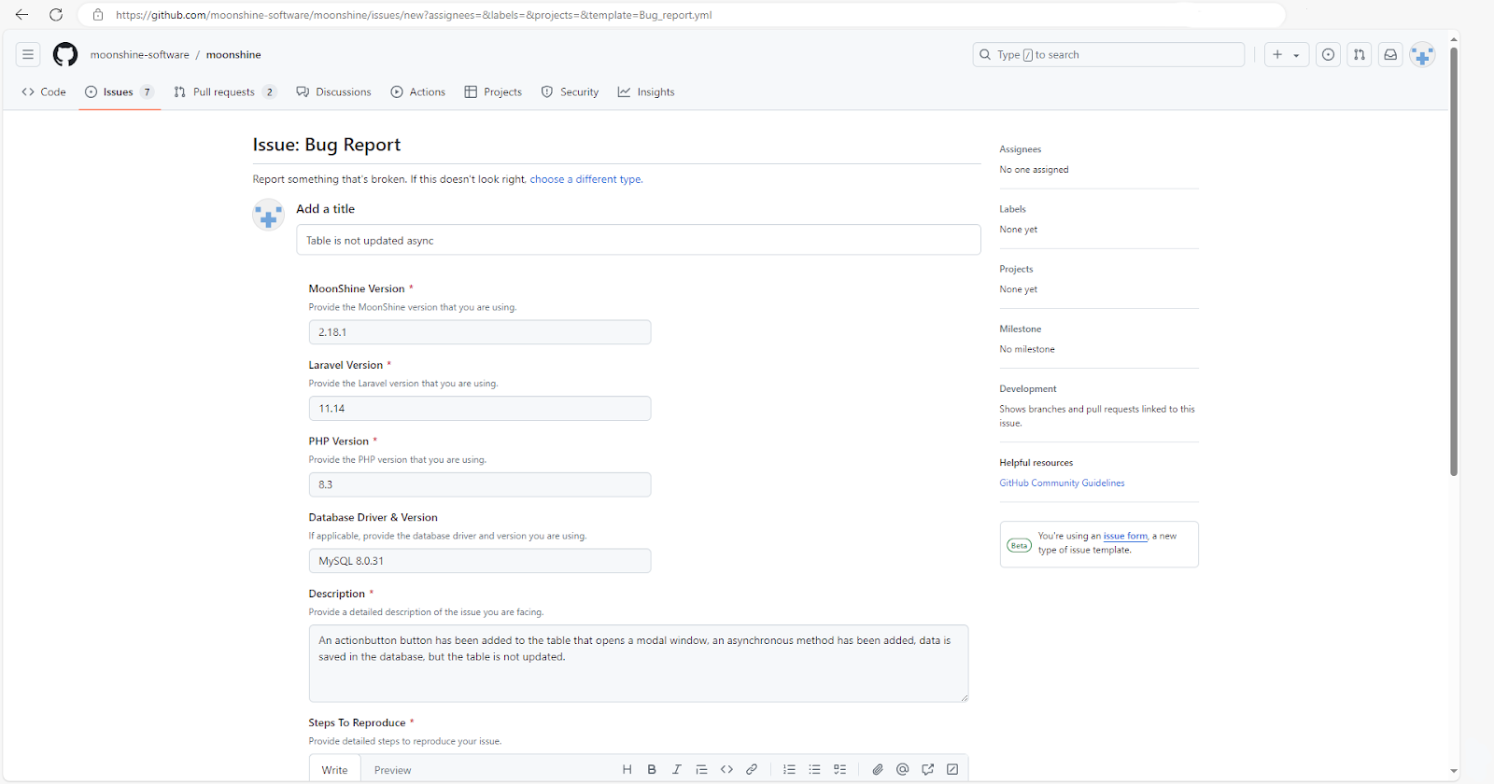This screenshot has height=784, width=1494.
Task: Reference an issue with cross-reference icon
Action: point(927,769)
